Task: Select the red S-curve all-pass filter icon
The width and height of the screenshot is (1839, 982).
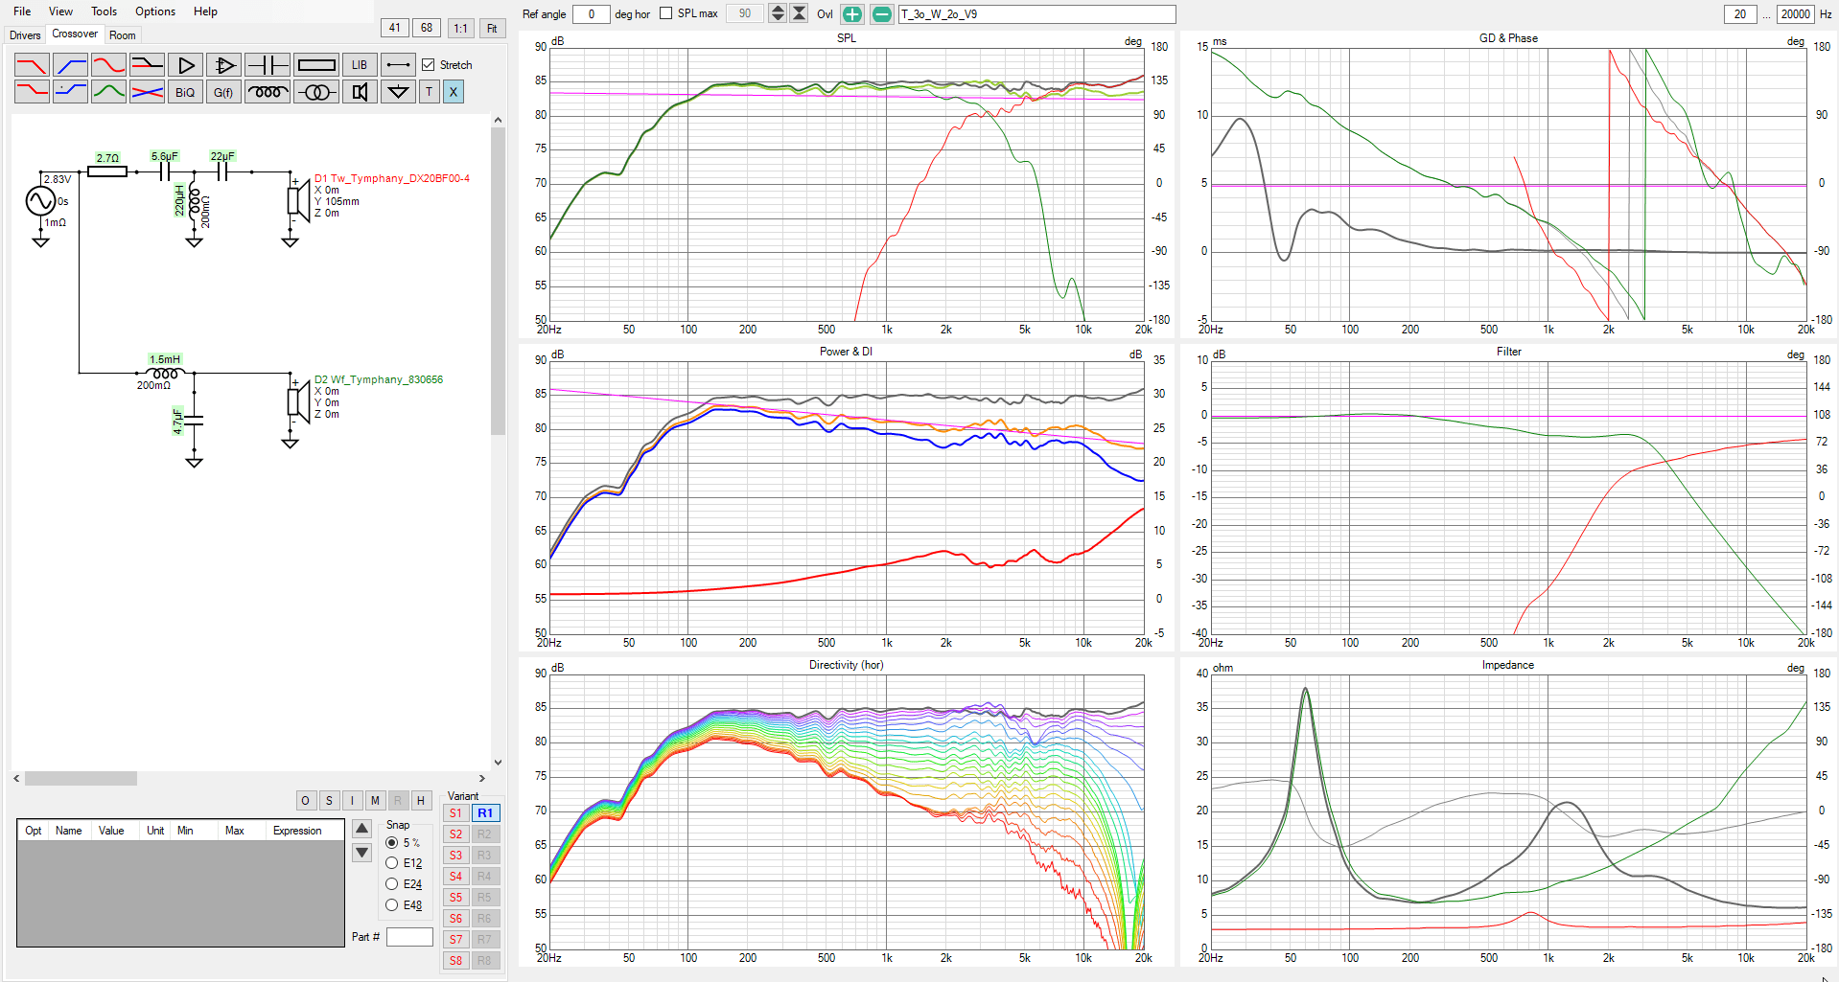Action: (x=108, y=65)
